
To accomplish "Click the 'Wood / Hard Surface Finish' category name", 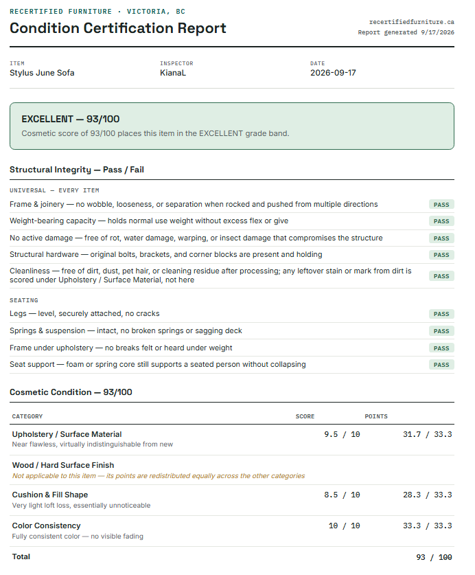I will pyautogui.click(x=63, y=465).
